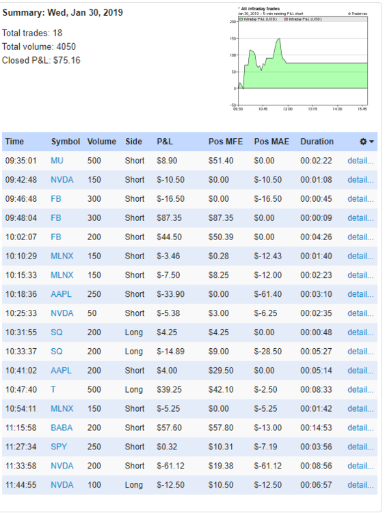View detail for the 11:33:58 NVDA trade
The image size is (385, 513).
click(x=360, y=466)
